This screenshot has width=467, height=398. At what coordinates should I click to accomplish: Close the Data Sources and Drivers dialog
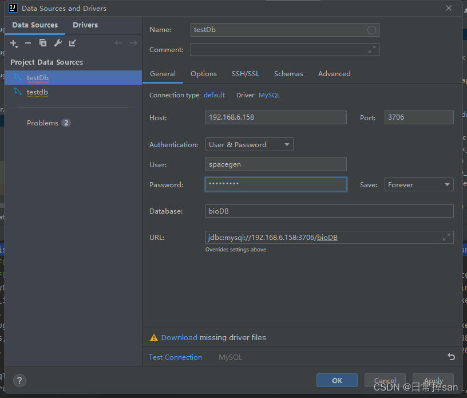[x=449, y=9]
